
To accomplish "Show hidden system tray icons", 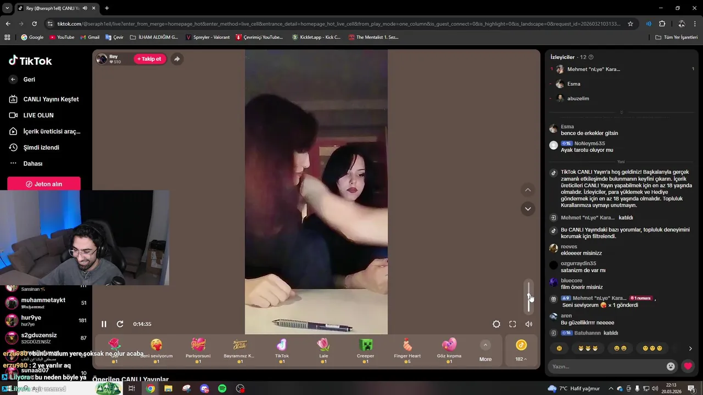I will [611, 388].
